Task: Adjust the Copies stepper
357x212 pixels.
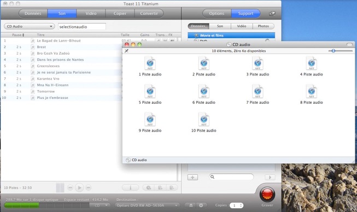Action: [x=241, y=205]
